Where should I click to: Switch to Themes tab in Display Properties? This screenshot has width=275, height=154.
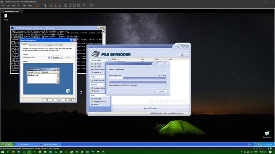click(x=24, y=44)
